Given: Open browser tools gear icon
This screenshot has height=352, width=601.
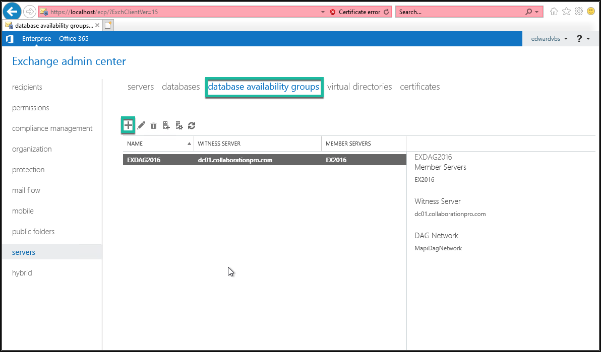Looking at the screenshot, I should (579, 12).
